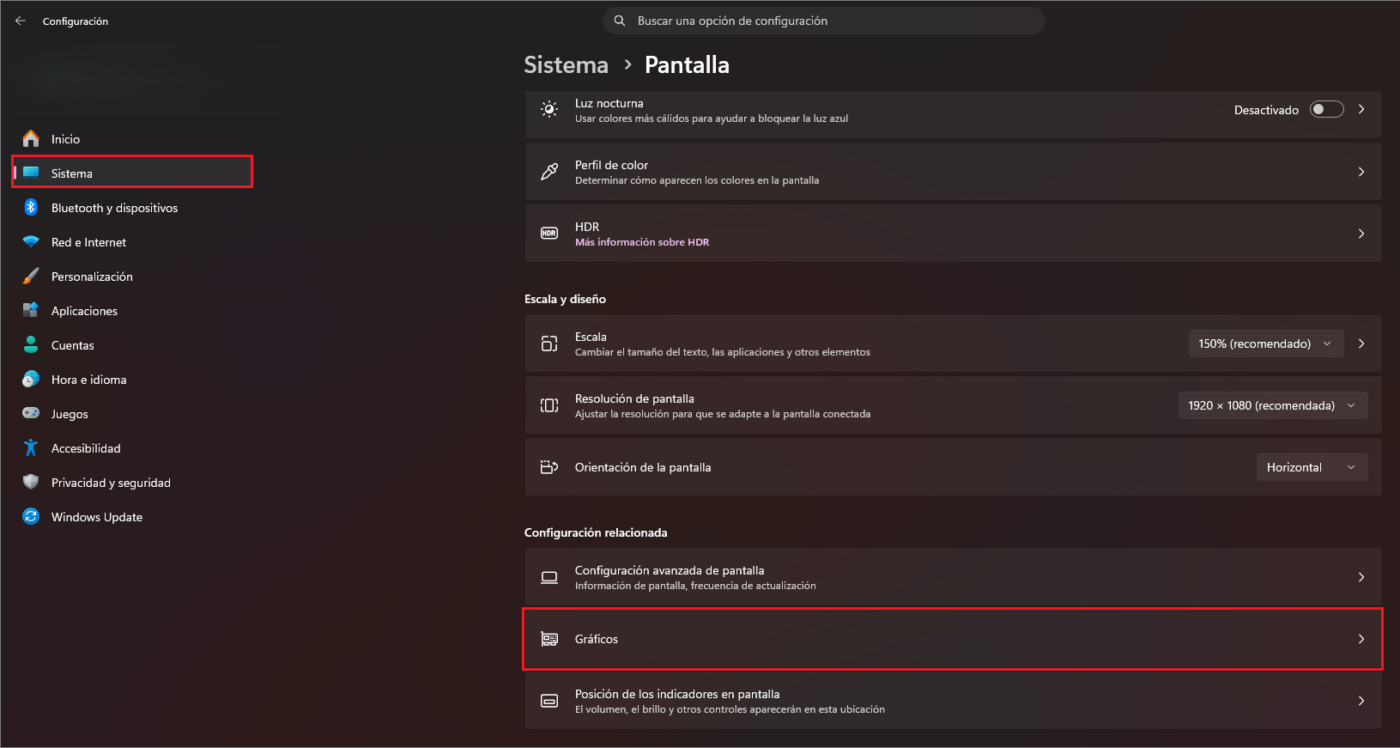
Task: Click the back arrow next to Configuración
Action: pos(21,21)
